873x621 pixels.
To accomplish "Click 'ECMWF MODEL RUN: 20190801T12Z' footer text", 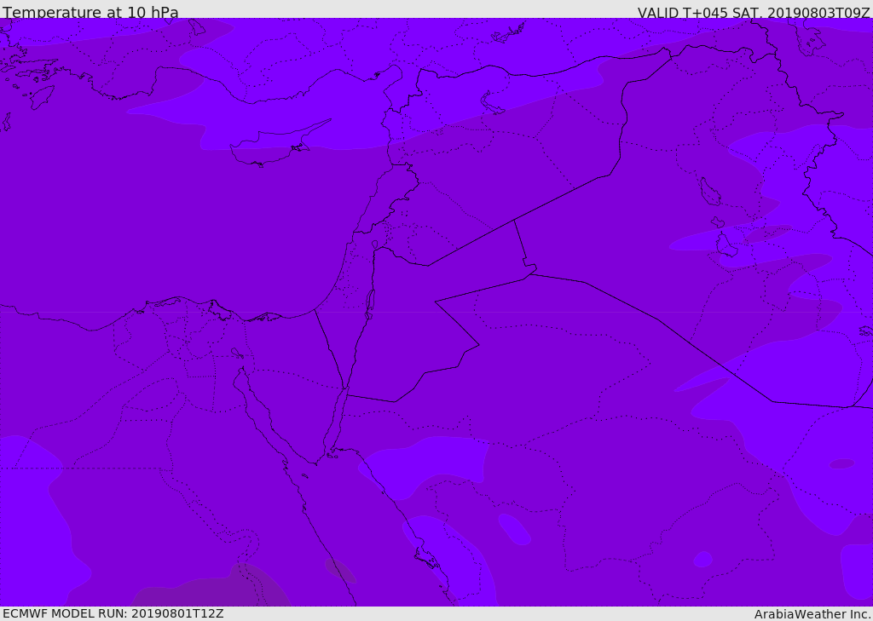I will tap(113, 613).
